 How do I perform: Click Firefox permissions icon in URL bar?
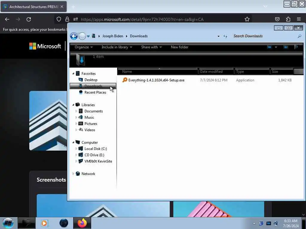[76, 19]
